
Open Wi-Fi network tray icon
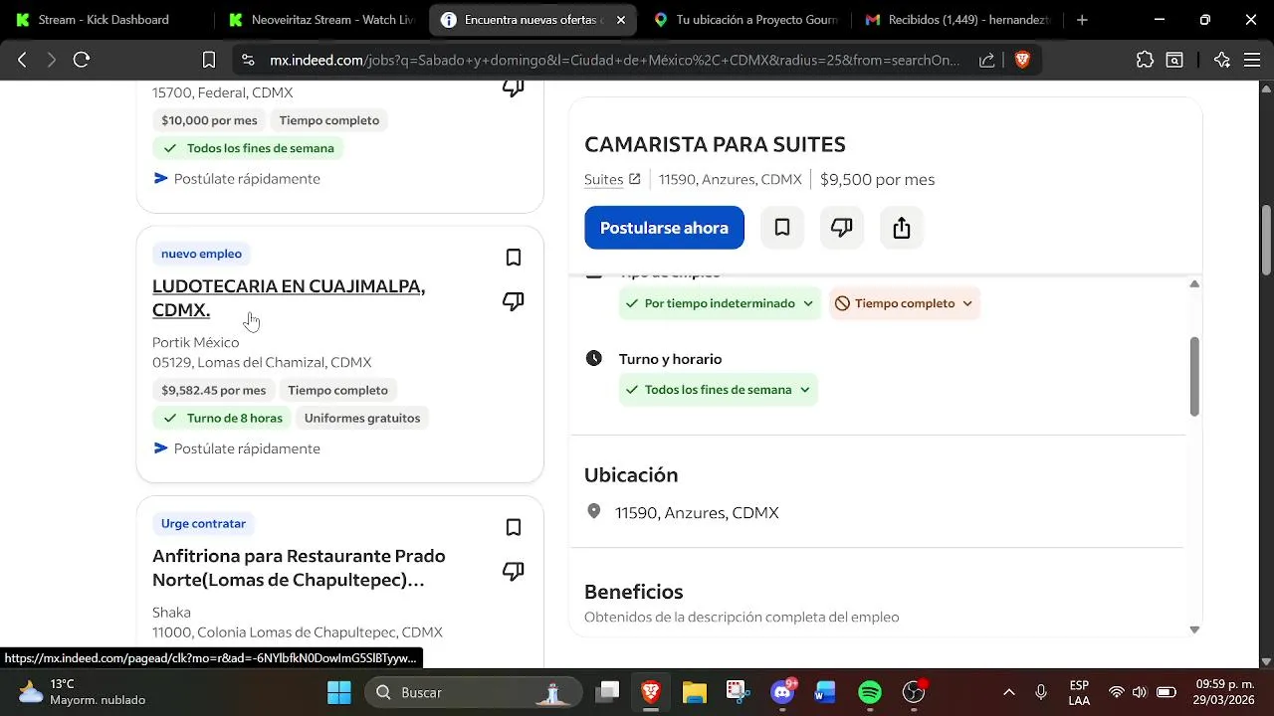[x=1117, y=692]
